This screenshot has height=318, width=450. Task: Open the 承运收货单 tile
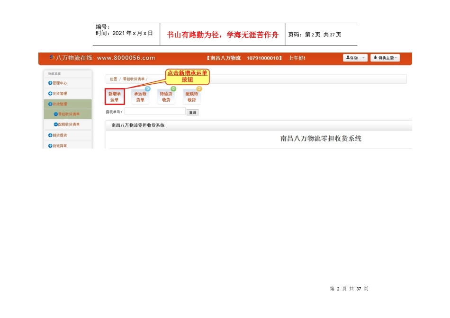tap(140, 97)
